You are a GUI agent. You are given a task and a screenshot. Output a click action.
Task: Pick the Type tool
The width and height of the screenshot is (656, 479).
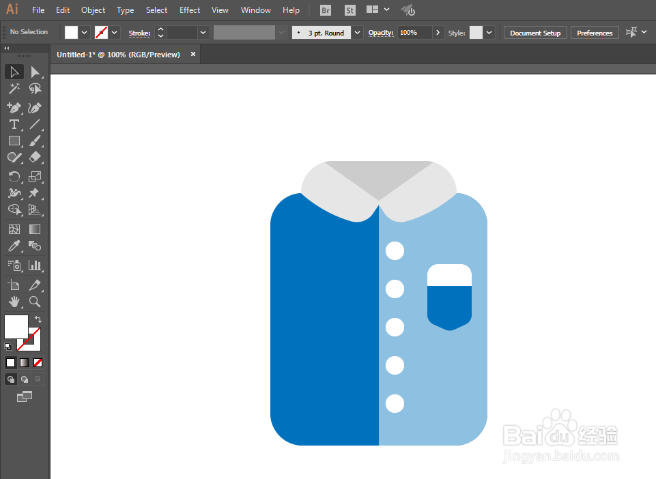(14, 124)
